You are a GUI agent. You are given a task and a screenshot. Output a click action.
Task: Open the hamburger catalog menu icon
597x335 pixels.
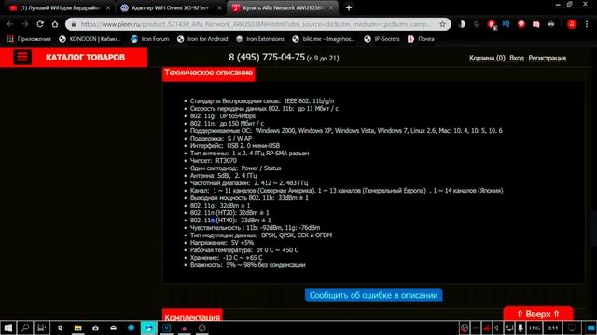click(x=22, y=58)
